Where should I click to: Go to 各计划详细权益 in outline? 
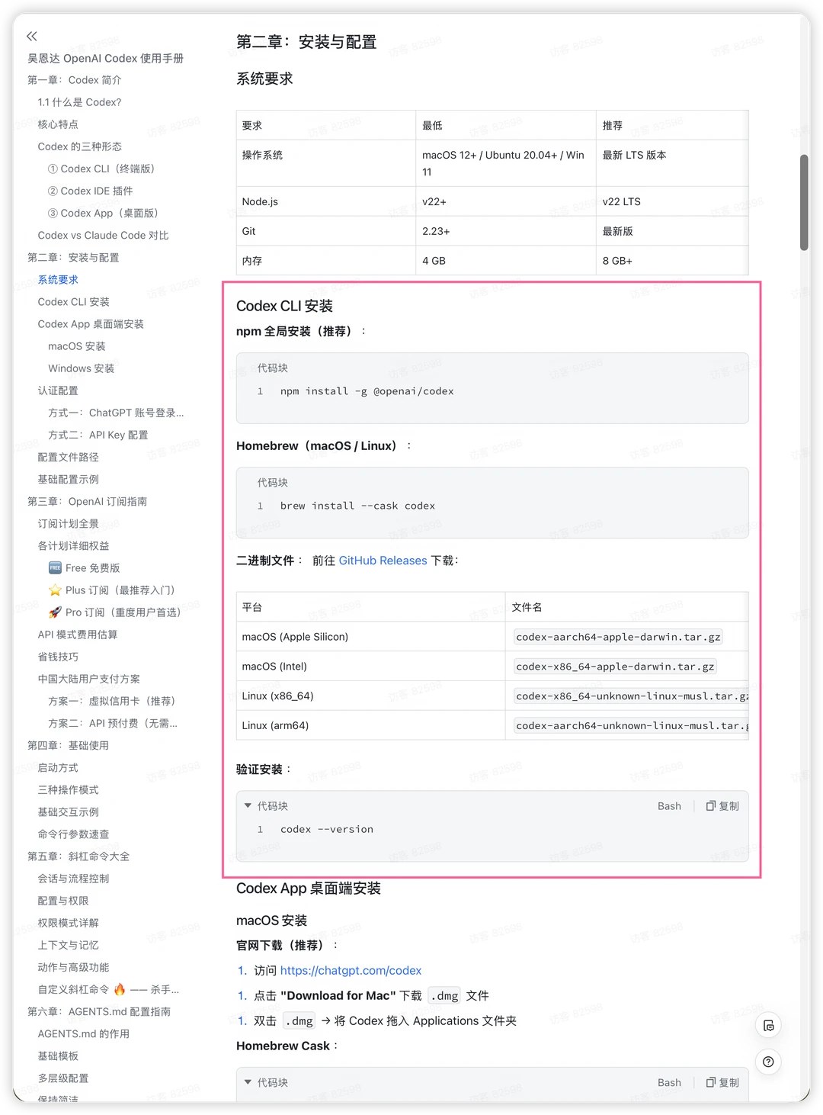click(x=73, y=545)
